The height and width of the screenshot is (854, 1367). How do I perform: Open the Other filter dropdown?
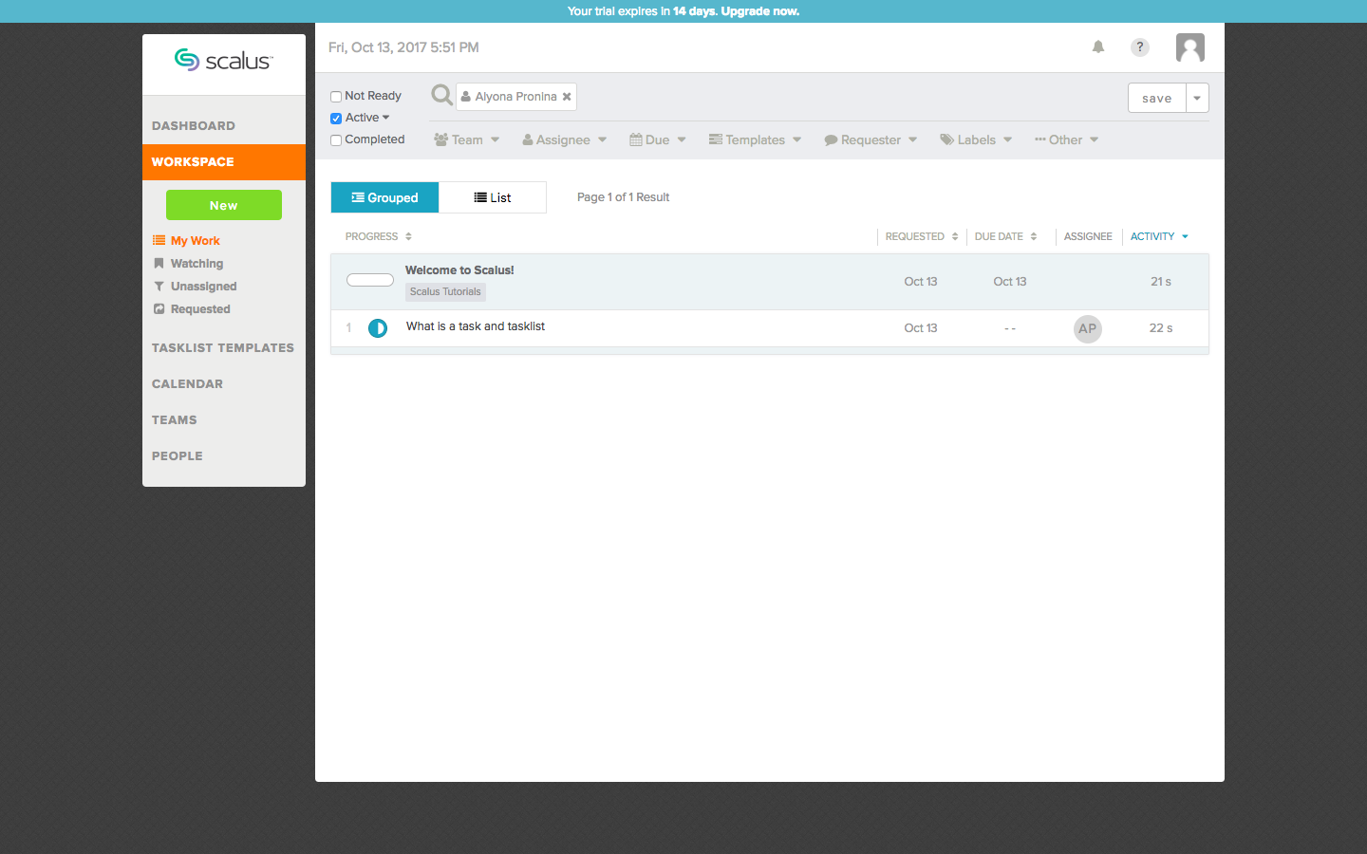click(x=1066, y=139)
